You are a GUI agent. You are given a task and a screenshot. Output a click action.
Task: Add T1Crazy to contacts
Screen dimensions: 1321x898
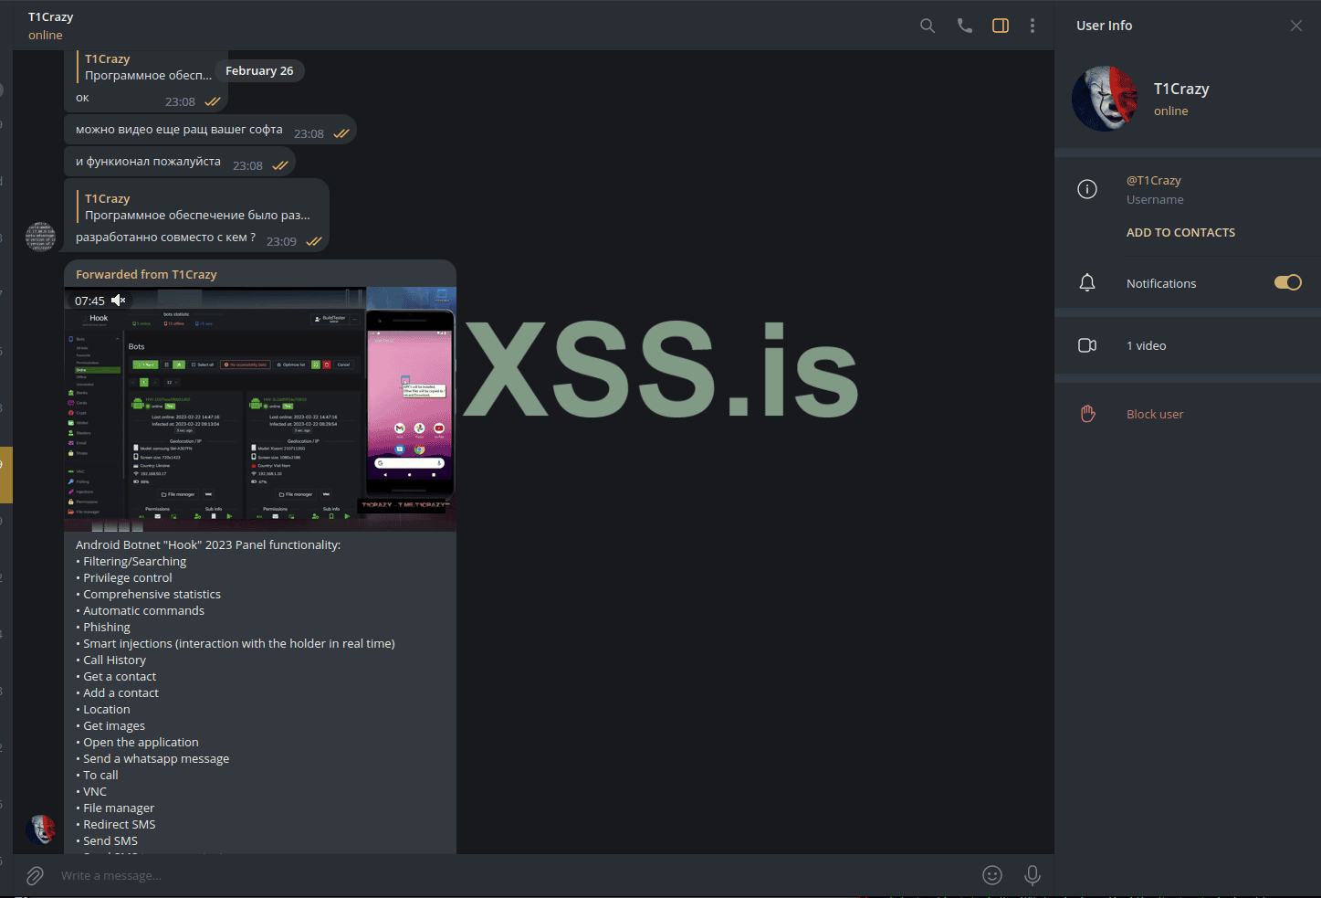click(1180, 233)
